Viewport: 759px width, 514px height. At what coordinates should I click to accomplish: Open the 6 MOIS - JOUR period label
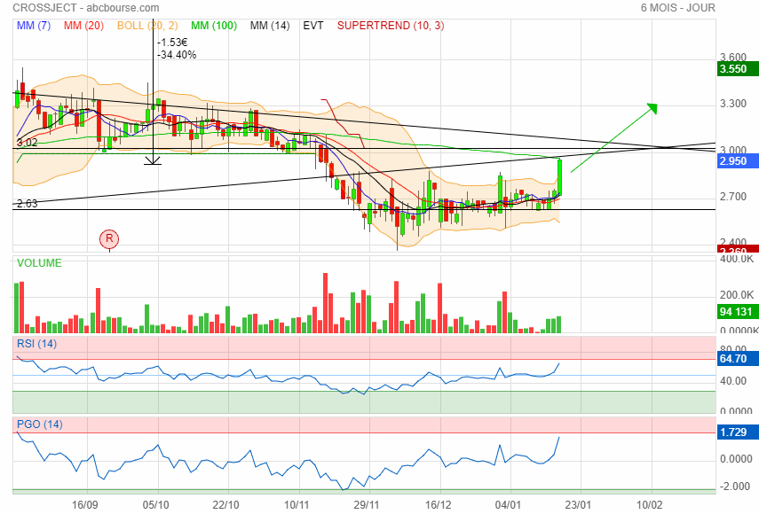pyautogui.click(x=677, y=8)
